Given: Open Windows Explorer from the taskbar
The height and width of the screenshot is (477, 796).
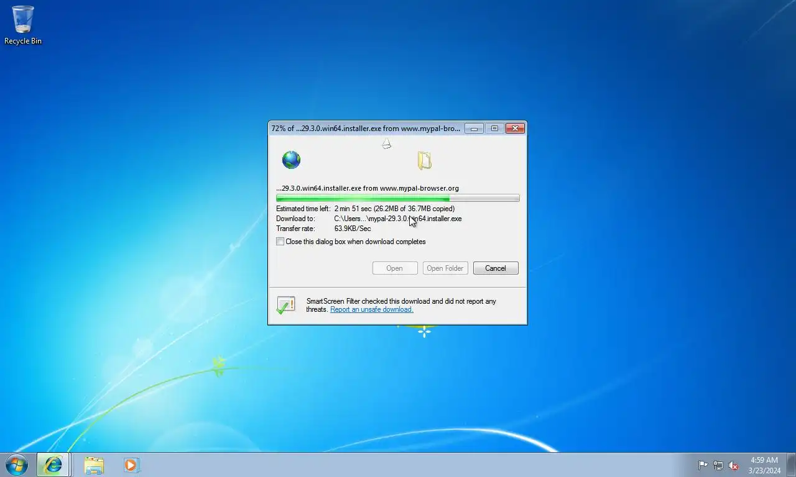Looking at the screenshot, I should [94, 465].
